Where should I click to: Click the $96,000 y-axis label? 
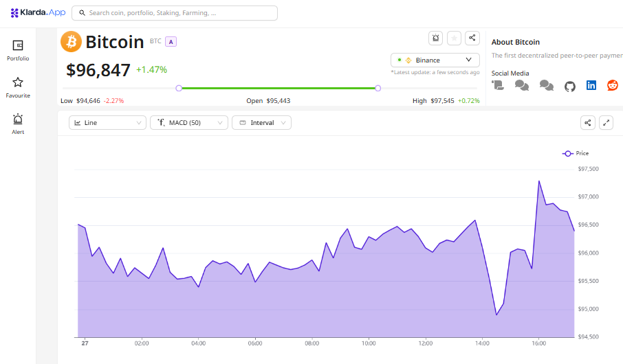(588, 253)
